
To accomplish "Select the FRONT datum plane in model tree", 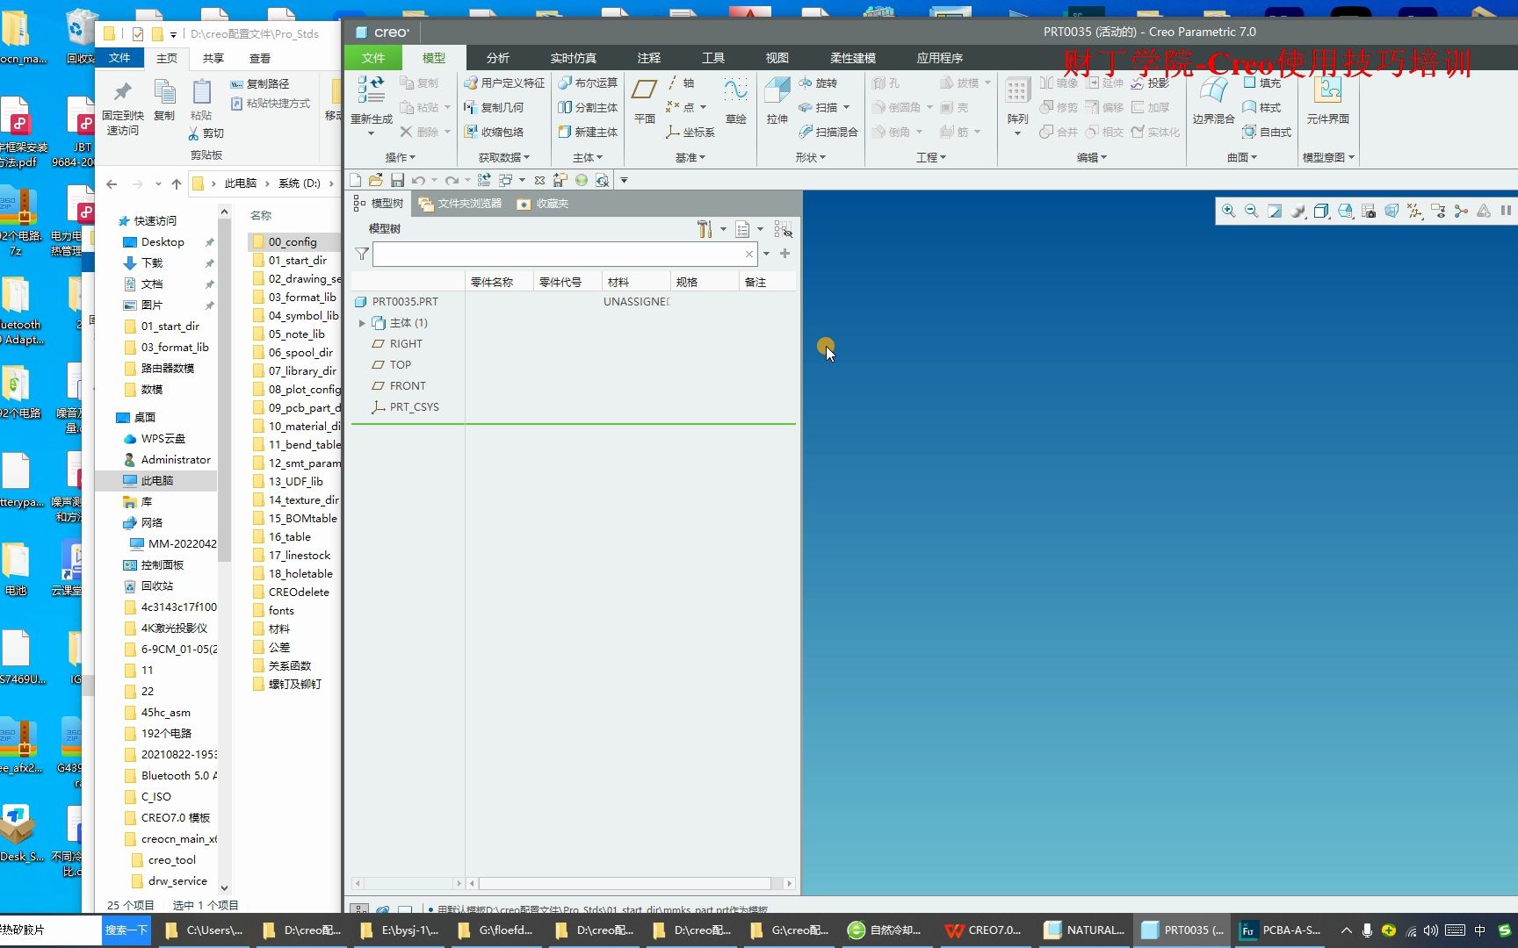I will click(408, 385).
